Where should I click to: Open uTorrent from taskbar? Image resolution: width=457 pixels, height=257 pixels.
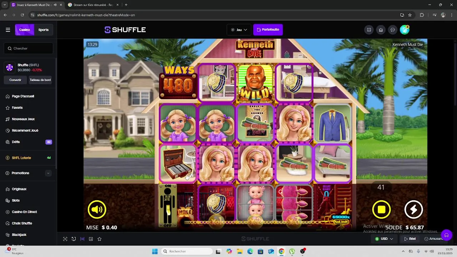pos(292,252)
